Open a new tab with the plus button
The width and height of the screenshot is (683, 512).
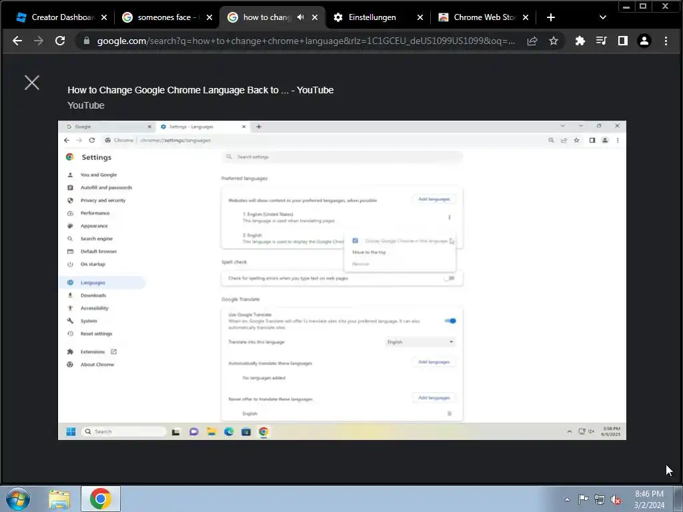tap(550, 17)
